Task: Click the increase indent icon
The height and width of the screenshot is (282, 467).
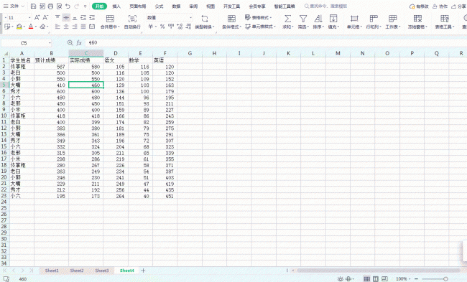Action: [92, 17]
